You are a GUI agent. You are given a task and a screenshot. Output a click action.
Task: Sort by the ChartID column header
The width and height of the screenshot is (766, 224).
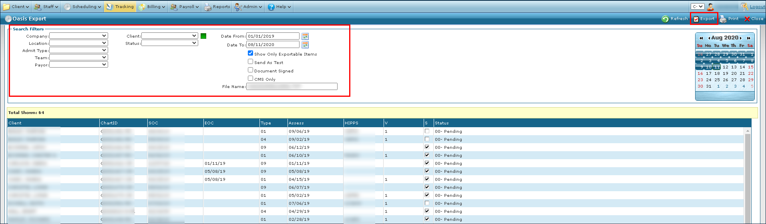pyautogui.click(x=123, y=123)
